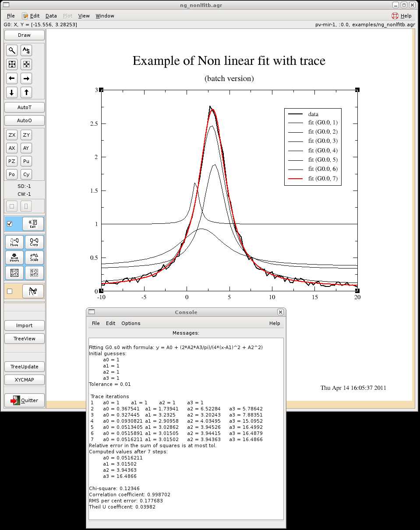
Task: Uncheck the checkbox beside the Edit button
Action: pos(10,224)
